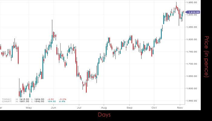Click the Jul label on the time axis
212x121 pixels.
pyautogui.click(x=79, y=107)
